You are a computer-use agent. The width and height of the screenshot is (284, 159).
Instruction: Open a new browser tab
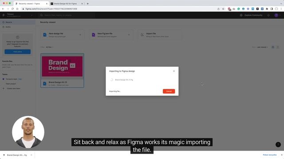pos(88,4)
